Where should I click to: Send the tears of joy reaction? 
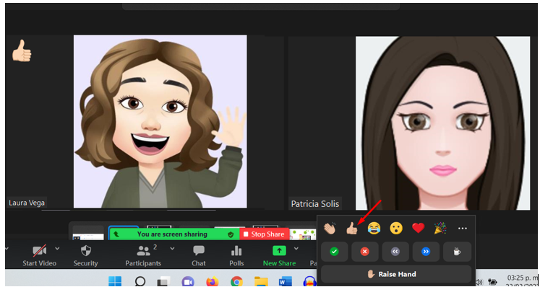pyautogui.click(x=374, y=228)
